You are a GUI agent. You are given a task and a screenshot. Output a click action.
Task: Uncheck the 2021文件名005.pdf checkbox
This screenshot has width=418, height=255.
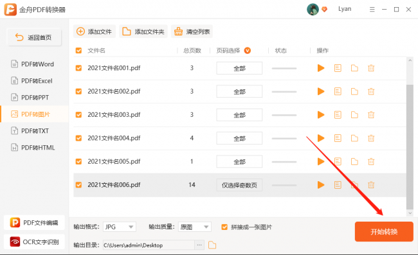pyautogui.click(x=78, y=162)
